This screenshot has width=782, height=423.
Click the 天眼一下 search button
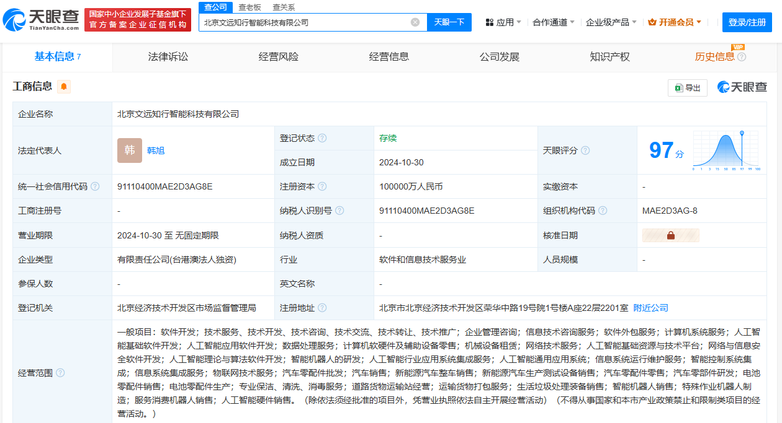click(449, 22)
